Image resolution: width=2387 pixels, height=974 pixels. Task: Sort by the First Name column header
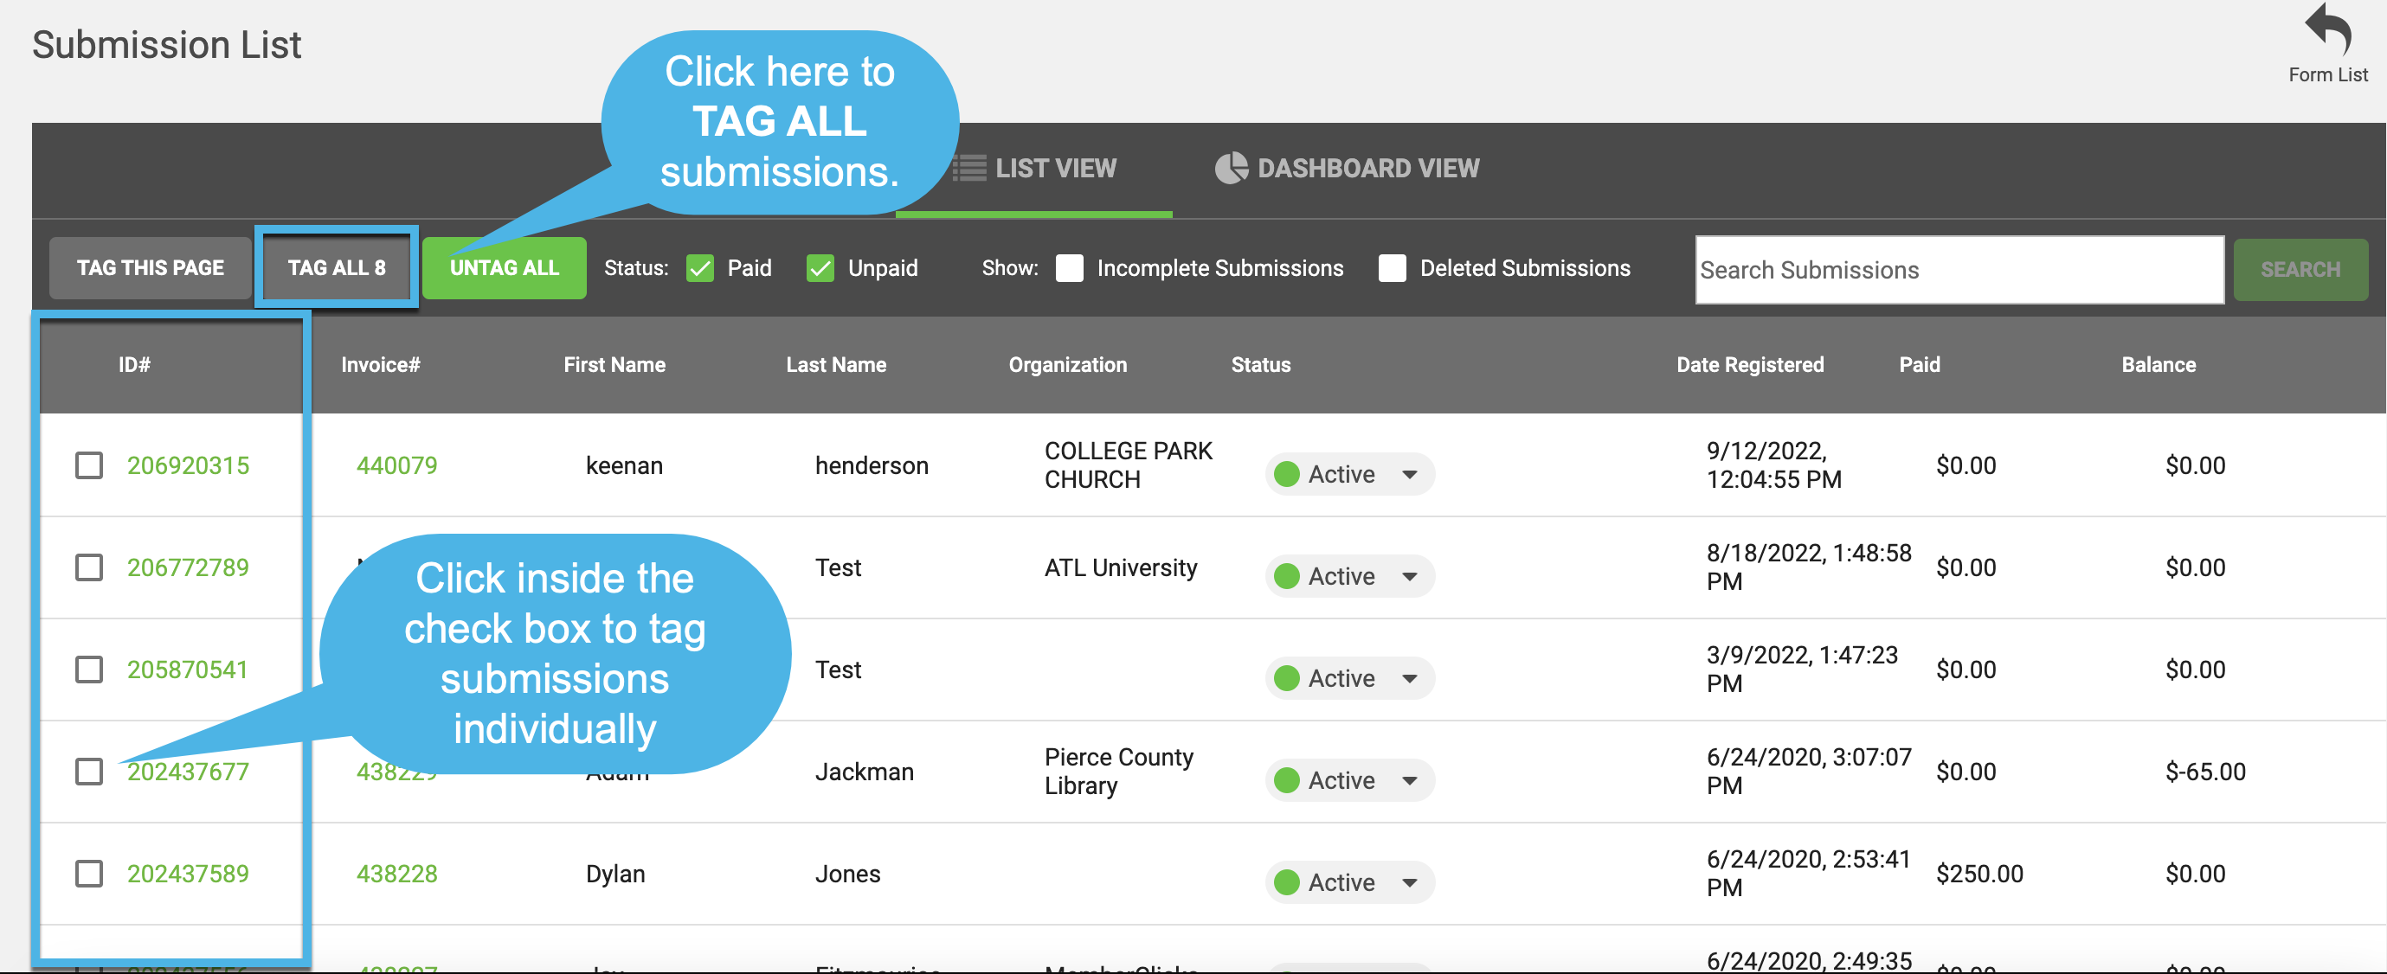614,365
